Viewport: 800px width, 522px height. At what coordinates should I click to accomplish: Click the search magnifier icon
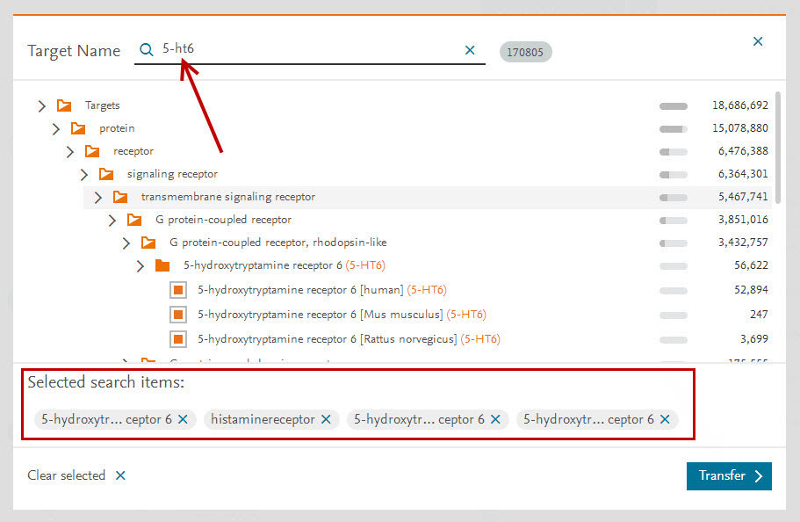[147, 50]
